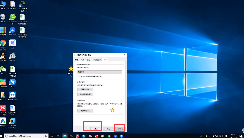Screen dimensions: 244x138
Task: Select the 360 browser desktop icon
Action: 13,17
